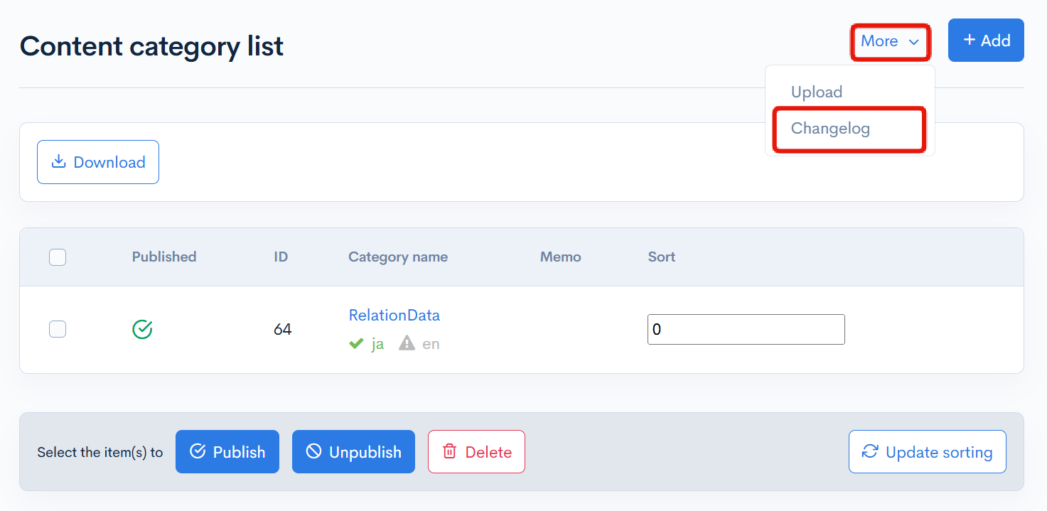Click the chevron arrow next to More

[914, 42]
